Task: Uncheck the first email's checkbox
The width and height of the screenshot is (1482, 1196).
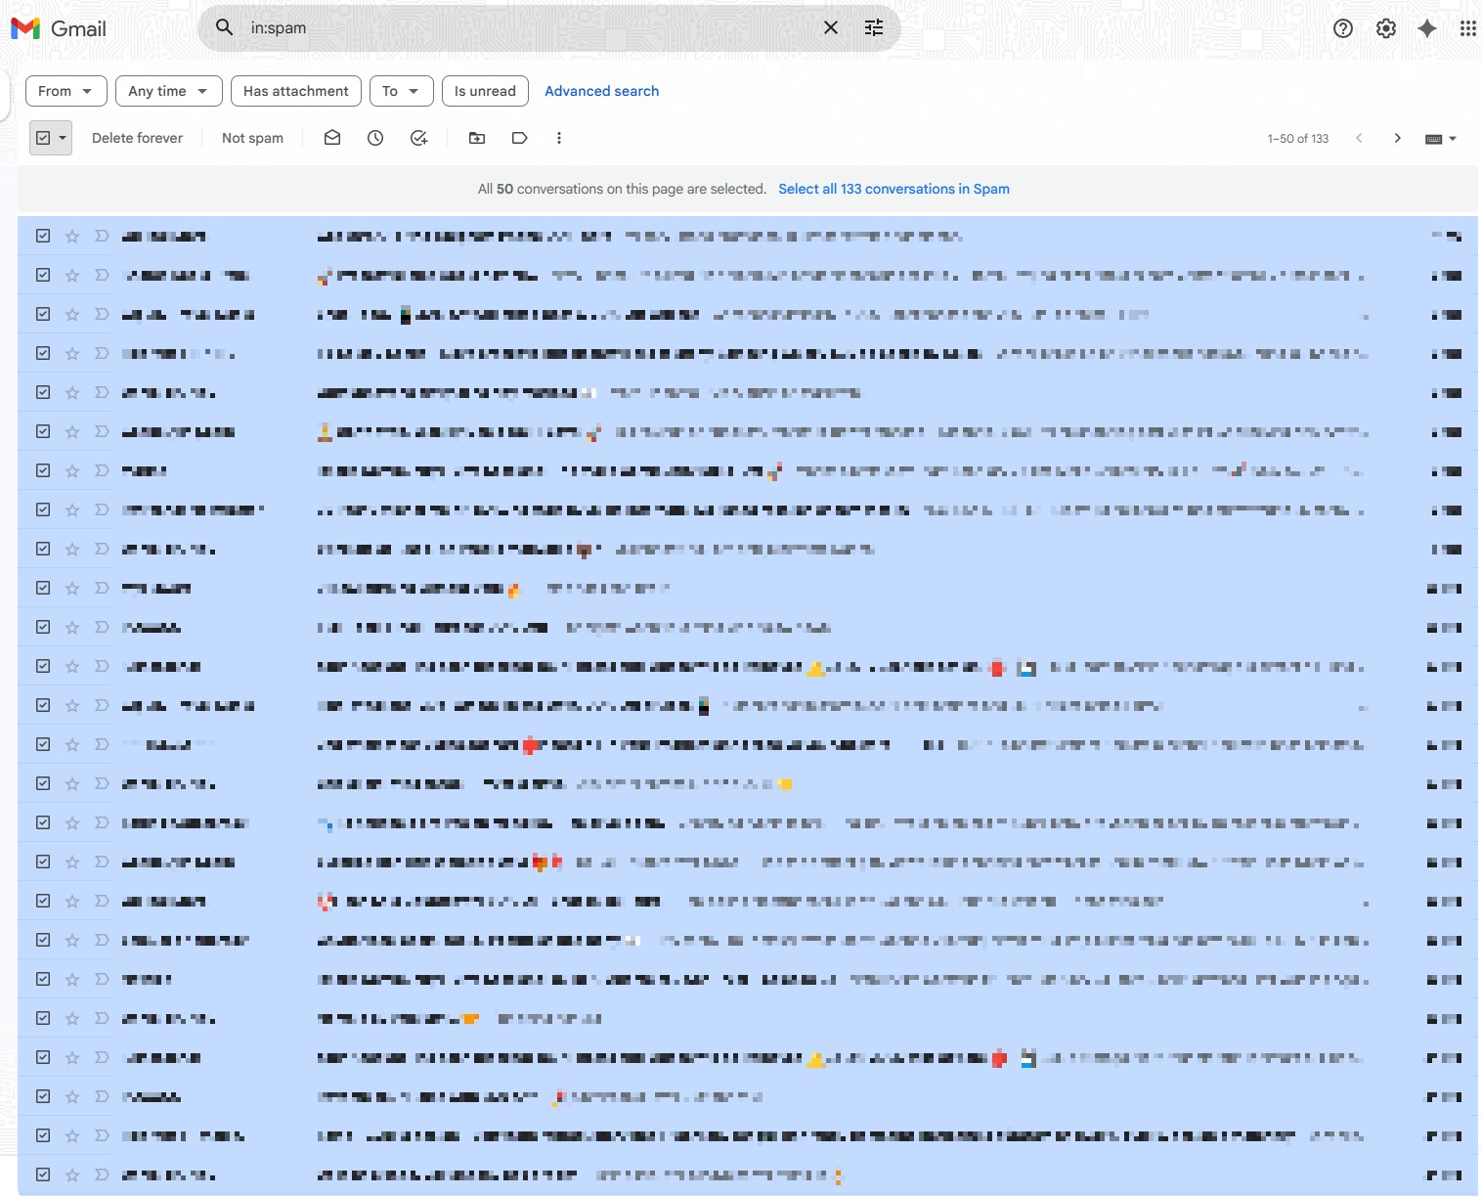Action: click(42, 235)
